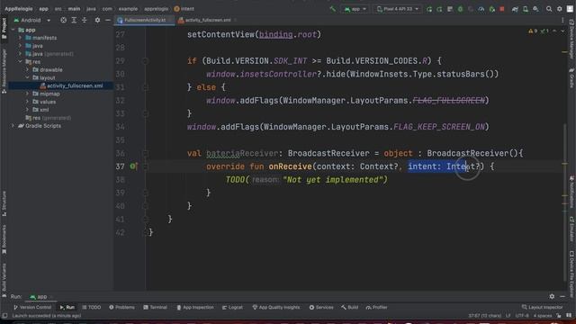This screenshot has width=576, height=324.
Task: Open Project panel options gear
Action: tap(97, 20)
